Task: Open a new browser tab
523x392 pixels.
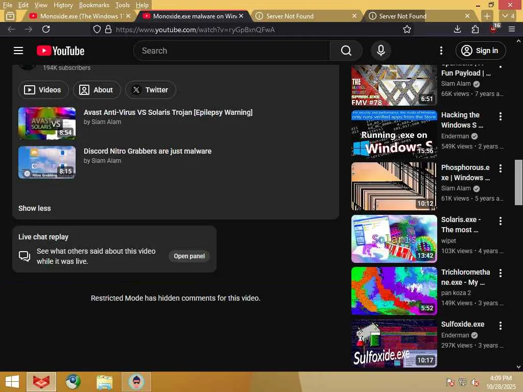Action: [487, 16]
